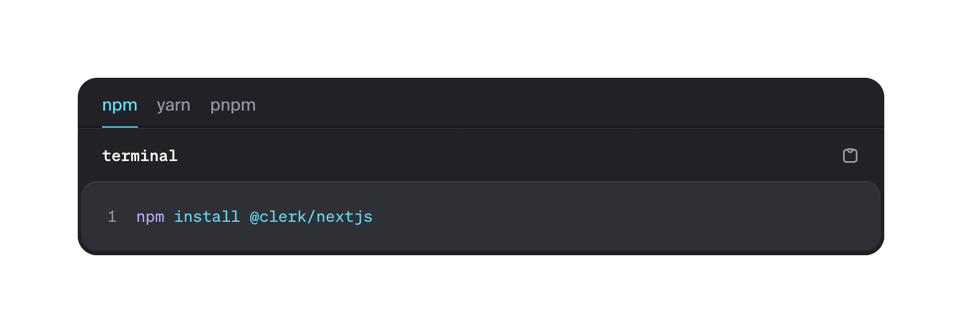Click the blue underline beneath the npm tab

[x=120, y=126]
